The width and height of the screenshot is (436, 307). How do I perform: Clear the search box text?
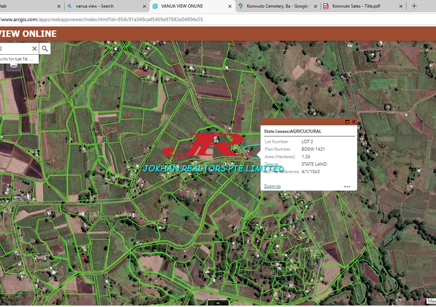click(34, 49)
